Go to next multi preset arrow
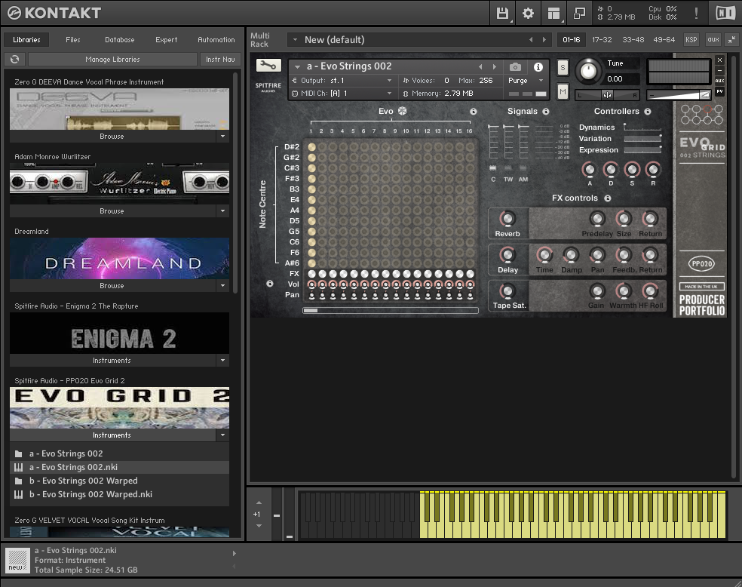 pyautogui.click(x=544, y=40)
